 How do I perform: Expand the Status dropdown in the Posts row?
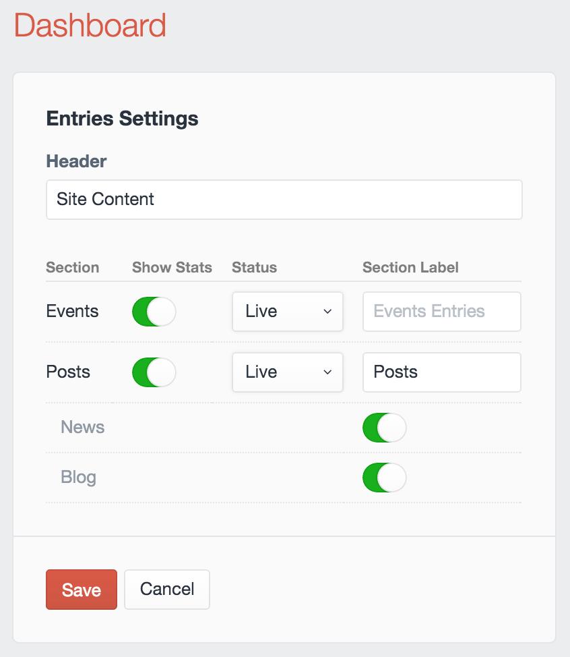click(x=288, y=372)
